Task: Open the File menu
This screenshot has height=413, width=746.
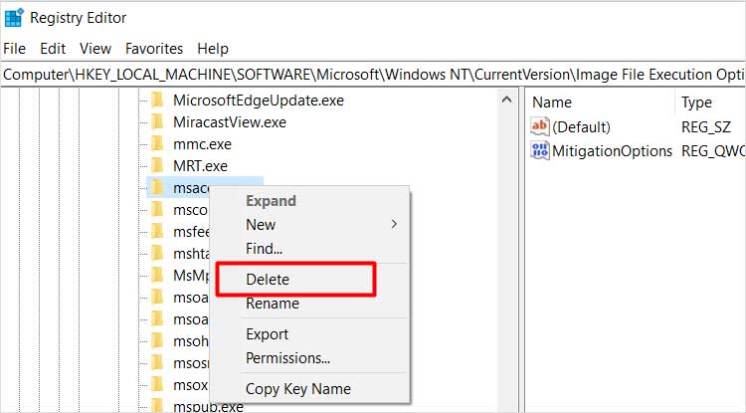Action: [x=14, y=49]
